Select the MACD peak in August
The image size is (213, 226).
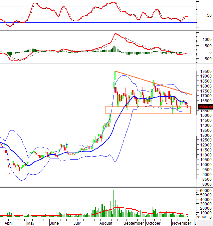point(115,34)
